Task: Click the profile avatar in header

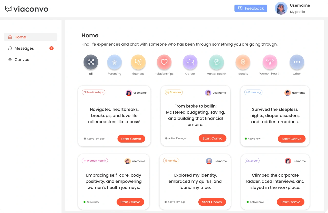Action: coord(281,8)
